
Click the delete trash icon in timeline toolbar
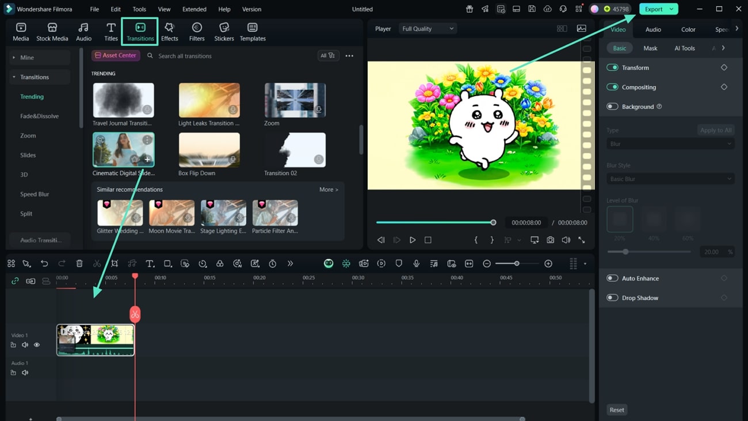(x=79, y=263)
